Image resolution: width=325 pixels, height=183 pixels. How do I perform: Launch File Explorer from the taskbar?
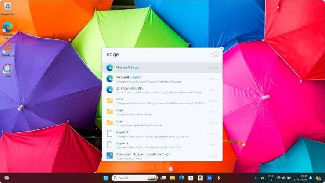click(172, 178)
